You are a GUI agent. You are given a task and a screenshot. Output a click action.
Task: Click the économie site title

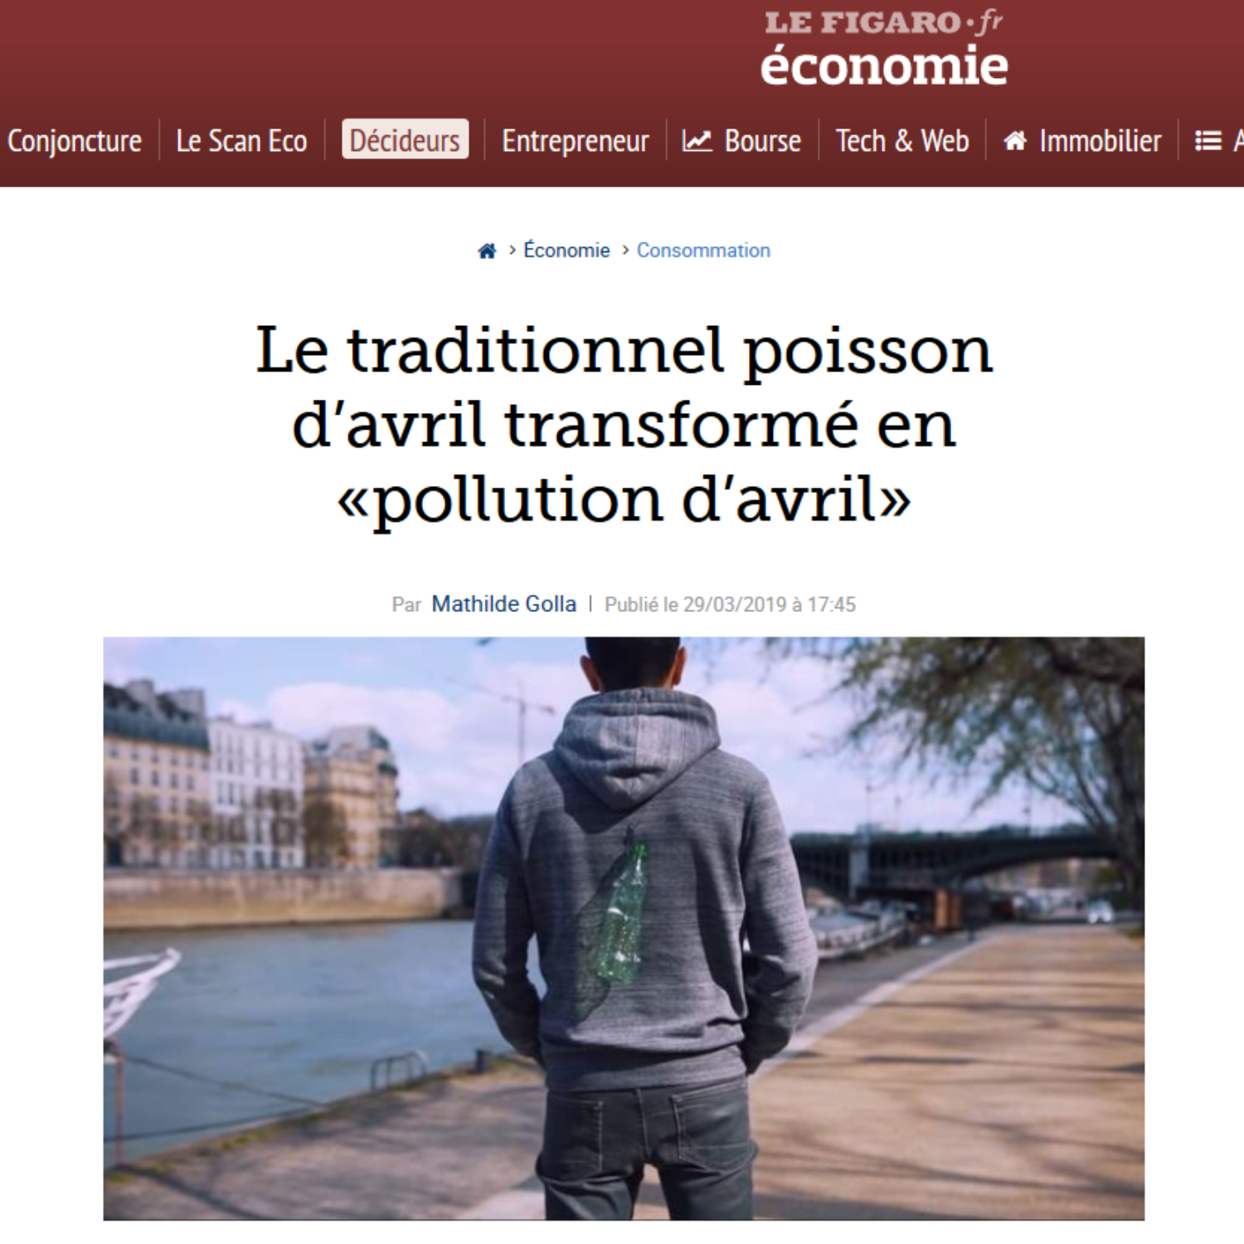883,66
